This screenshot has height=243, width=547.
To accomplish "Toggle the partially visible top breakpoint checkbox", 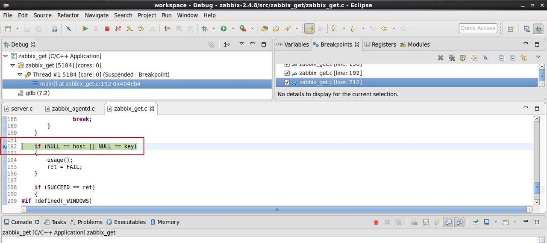I will [x=287, y=64].
